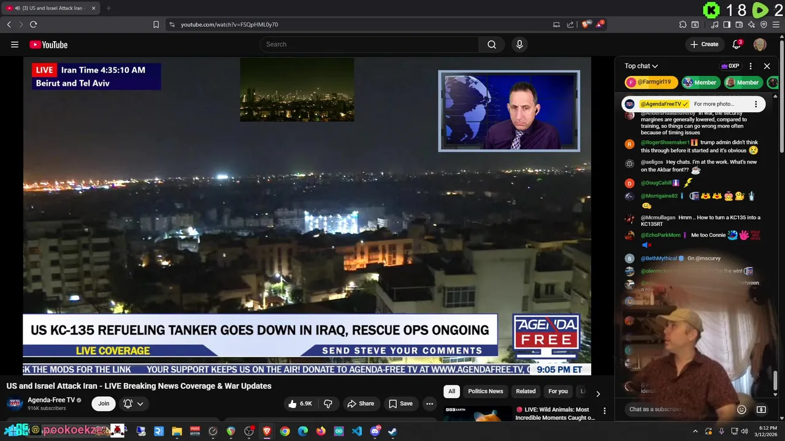Join the Agenda-Free TV channel membership
This screenshot has width=785, height=441.
tap(104, 404)
